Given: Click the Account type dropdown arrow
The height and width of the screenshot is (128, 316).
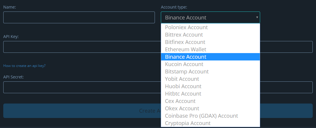Looking at the screenshot, I should coord(257,17).
